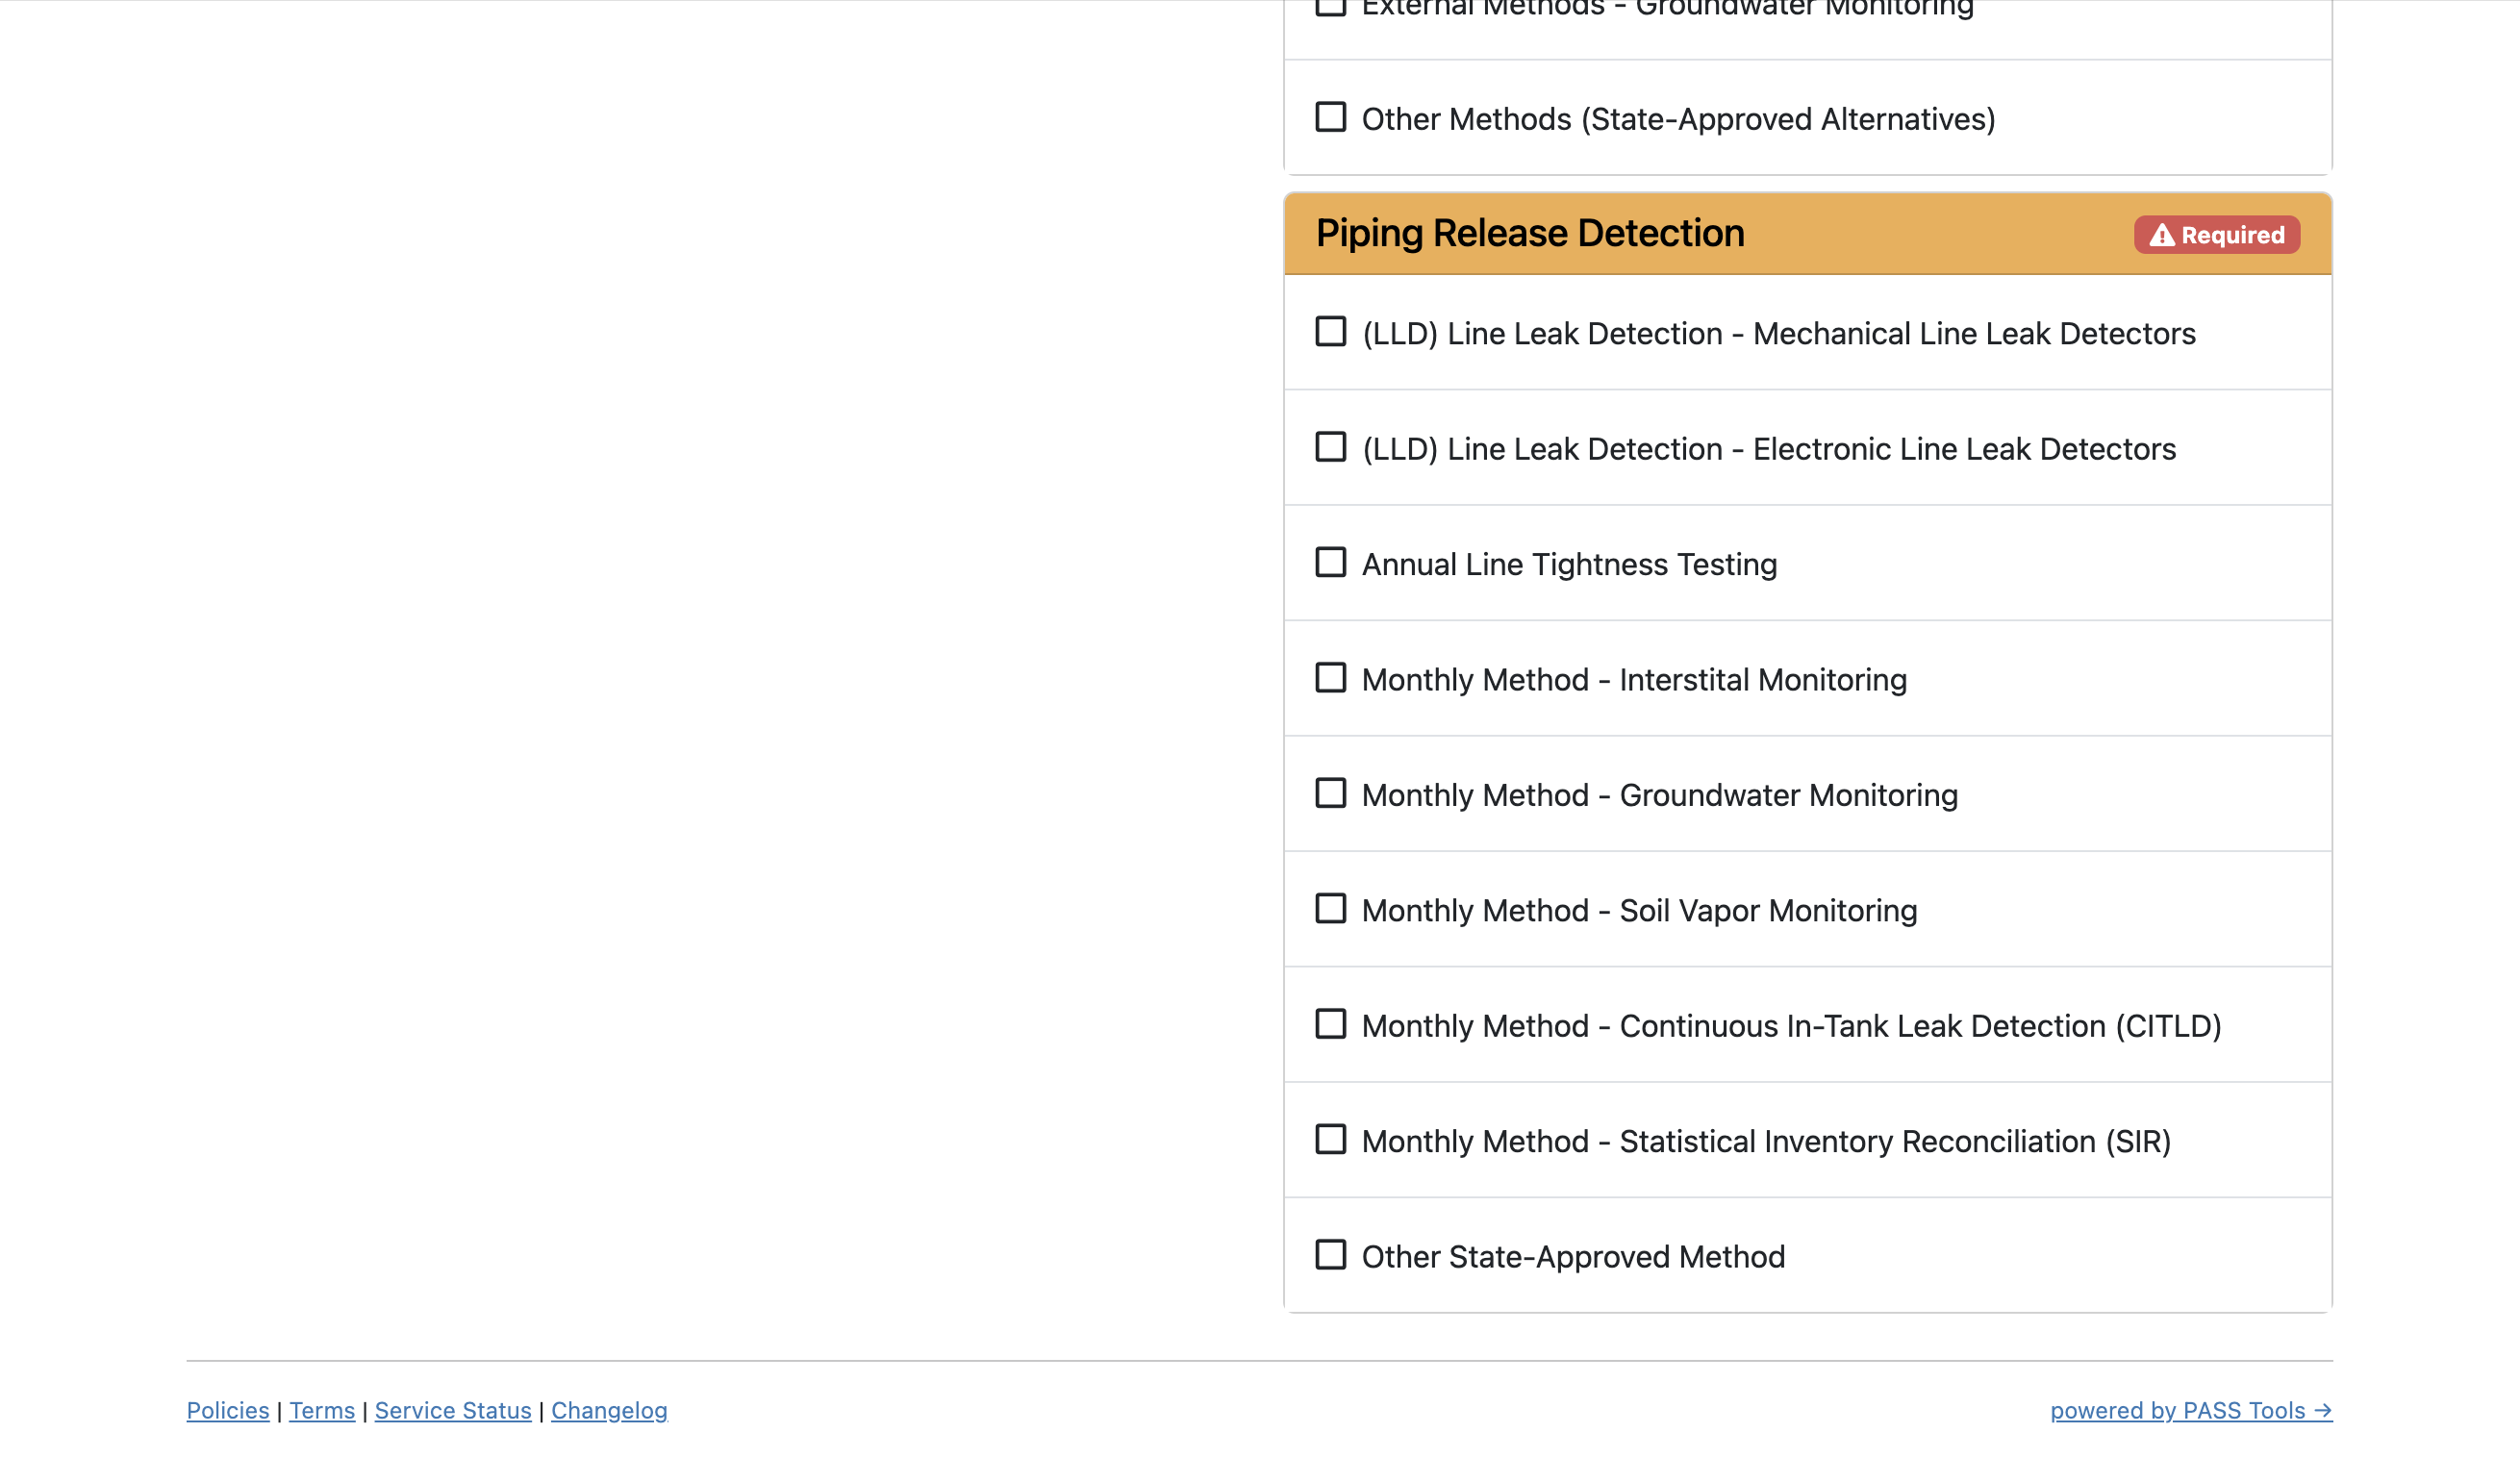View the Service Status page

[x=453, y=1411]
